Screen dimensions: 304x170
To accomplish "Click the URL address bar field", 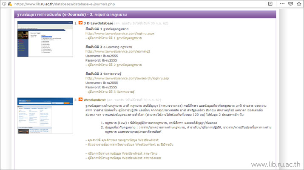I will pos(128,3).
